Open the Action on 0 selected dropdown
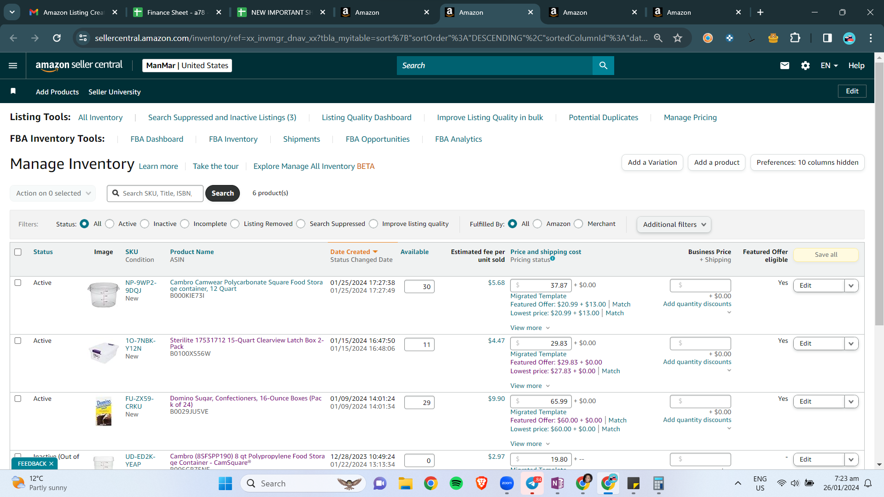Viewport: 884px width, 497px height. click(x=53, y=193)
